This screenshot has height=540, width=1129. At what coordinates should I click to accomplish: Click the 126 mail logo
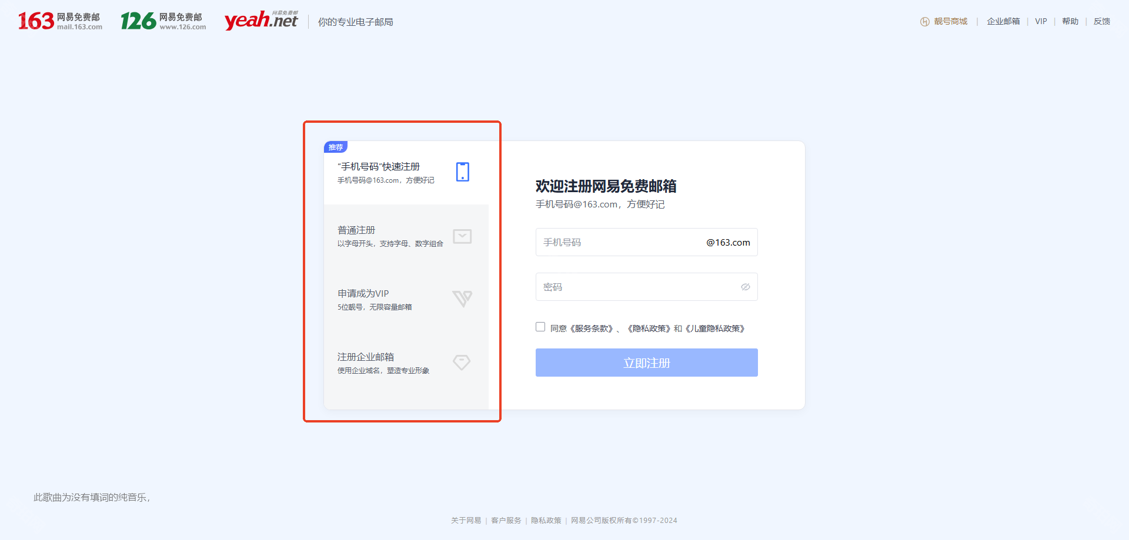point(163,21)
